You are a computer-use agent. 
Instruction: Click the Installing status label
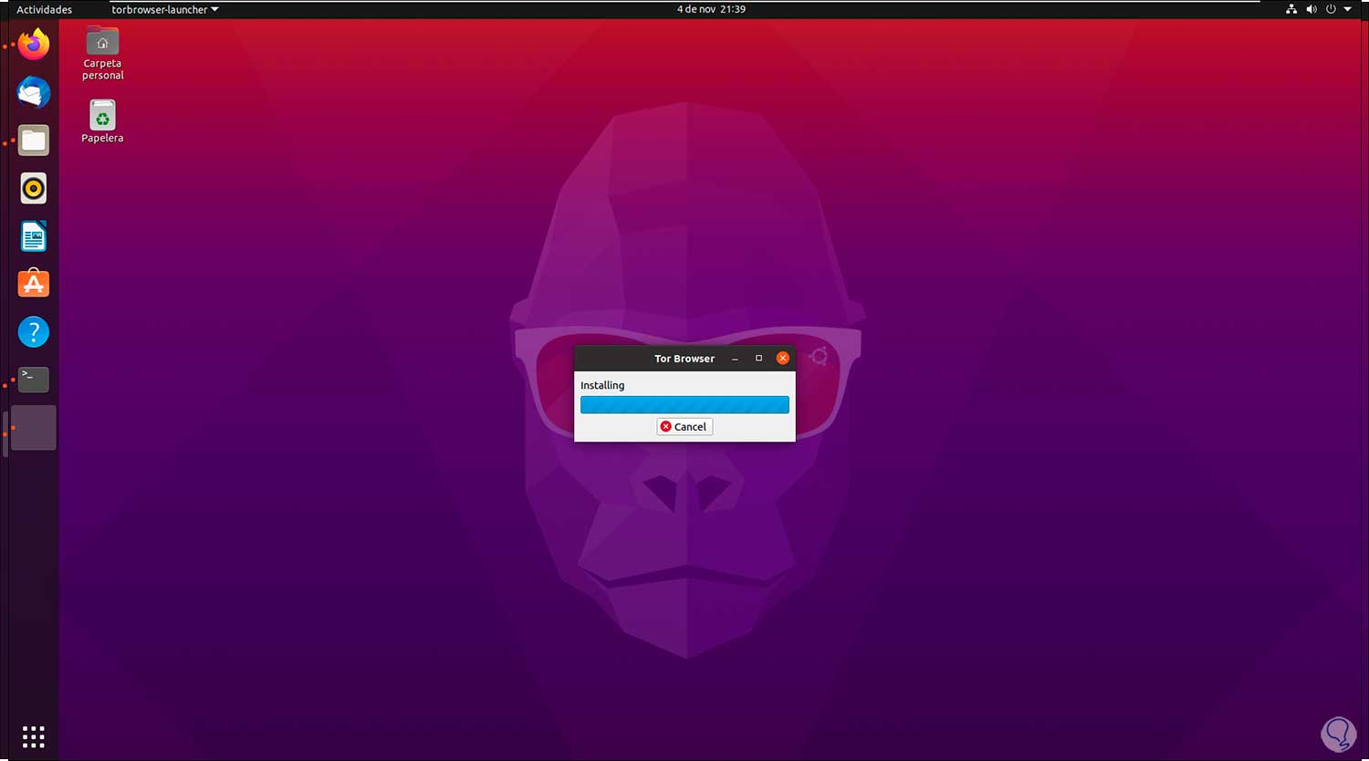pos(602,385)
